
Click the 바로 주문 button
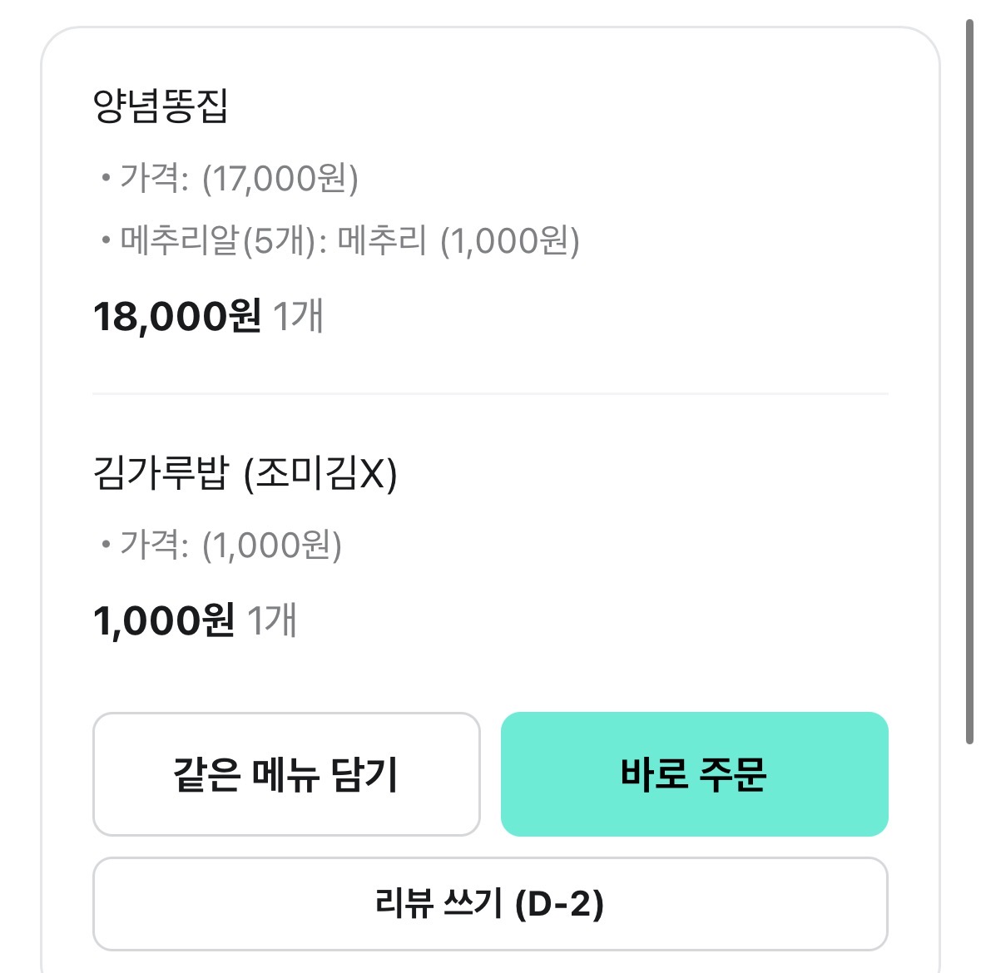(694, 774)
